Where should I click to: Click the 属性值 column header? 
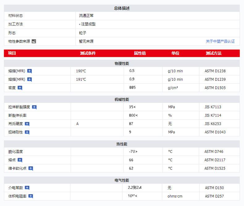(x=140, y=53)
